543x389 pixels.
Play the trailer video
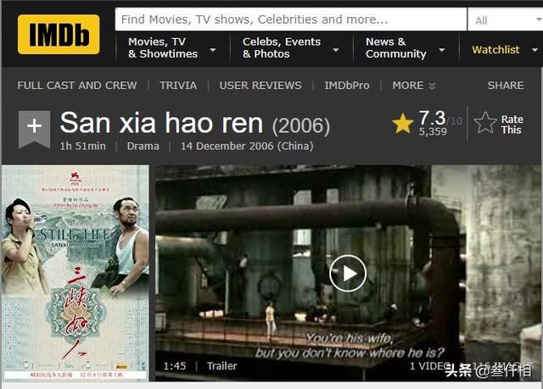348,273
